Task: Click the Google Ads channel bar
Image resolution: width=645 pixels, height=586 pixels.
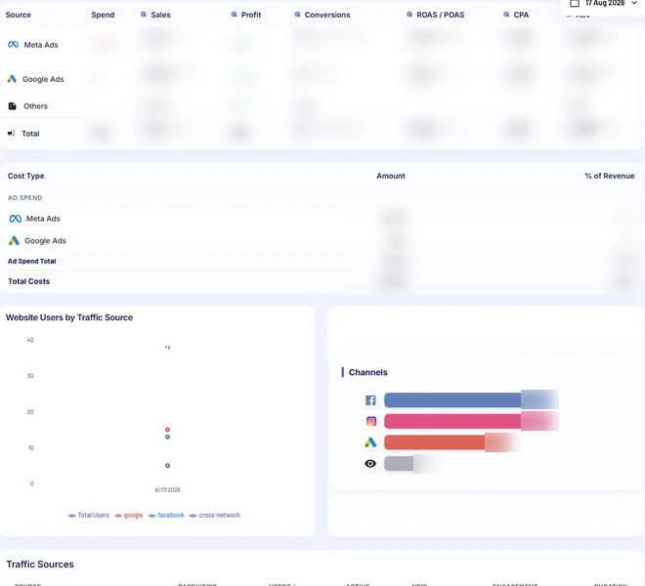Action: [x=451, y=442]
